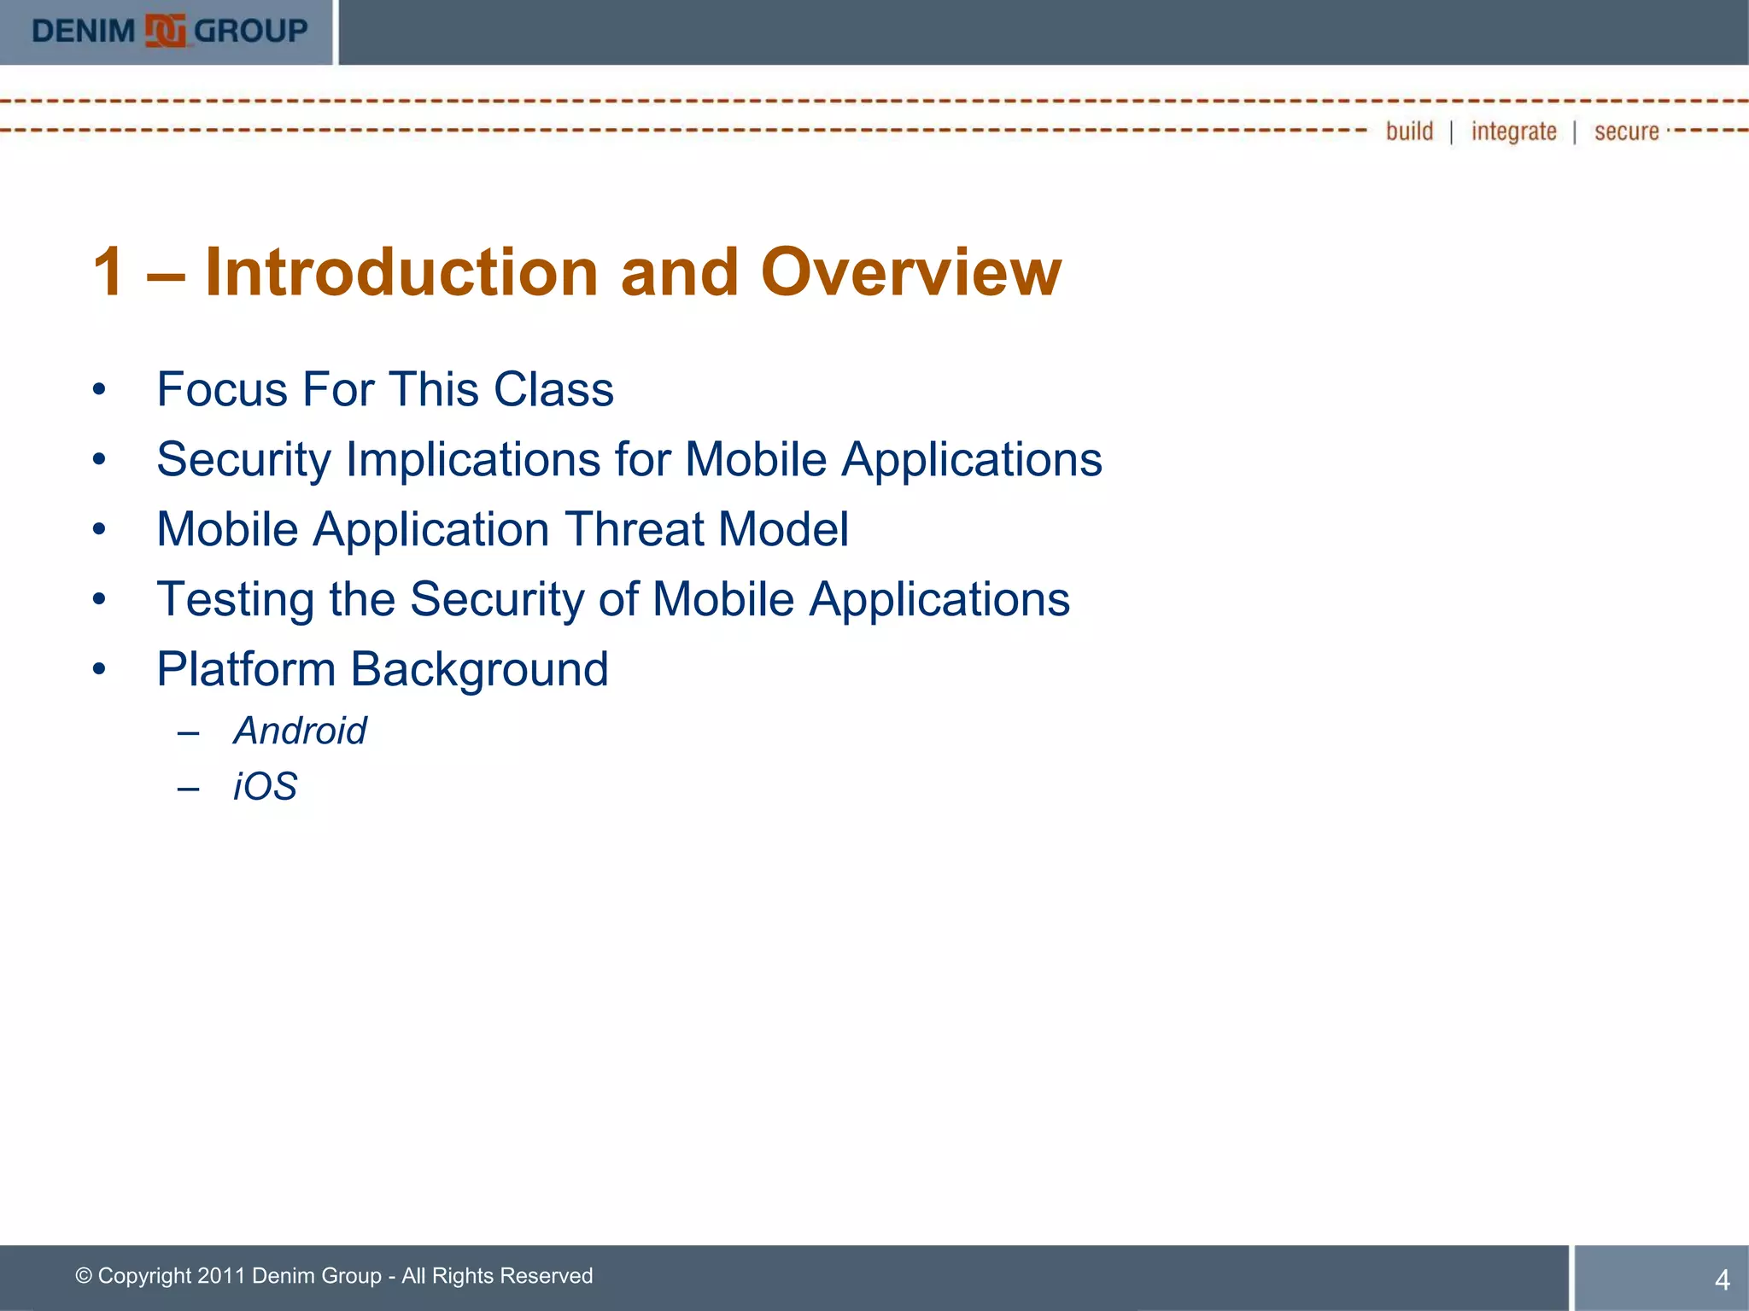The image size is (1749, 1311).
Task: Click the bullet dot before Focus
Action: [x=100, y=390]
